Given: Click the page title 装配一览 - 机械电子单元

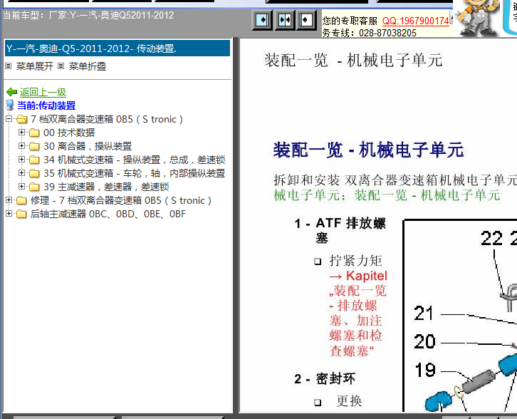Looking at the screenshot, I should click(353, 61).
